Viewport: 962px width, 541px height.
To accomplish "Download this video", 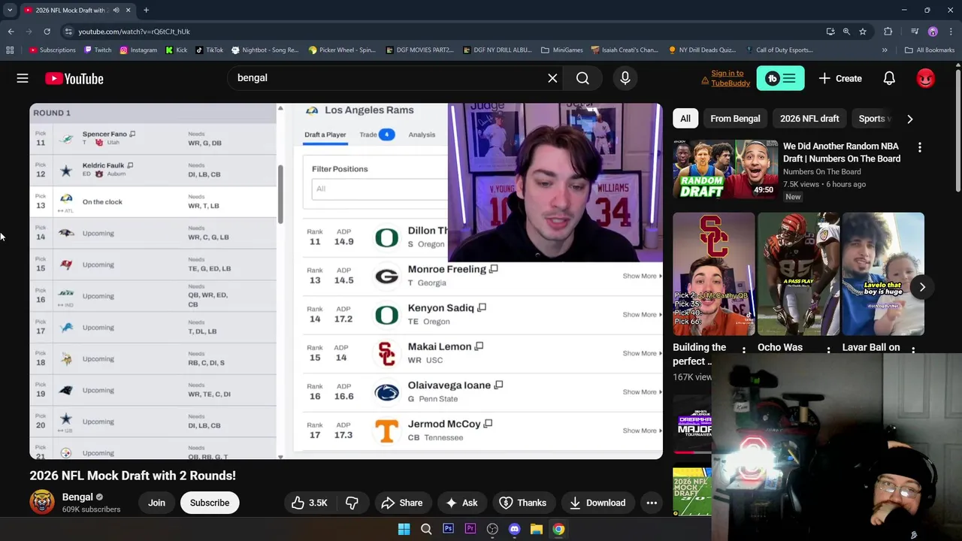I will pos(597,503).
